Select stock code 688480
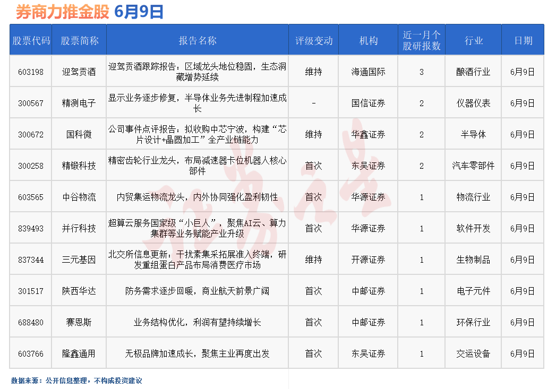The height and width of the screenshot is (389, 556). [x=31, y=322]
